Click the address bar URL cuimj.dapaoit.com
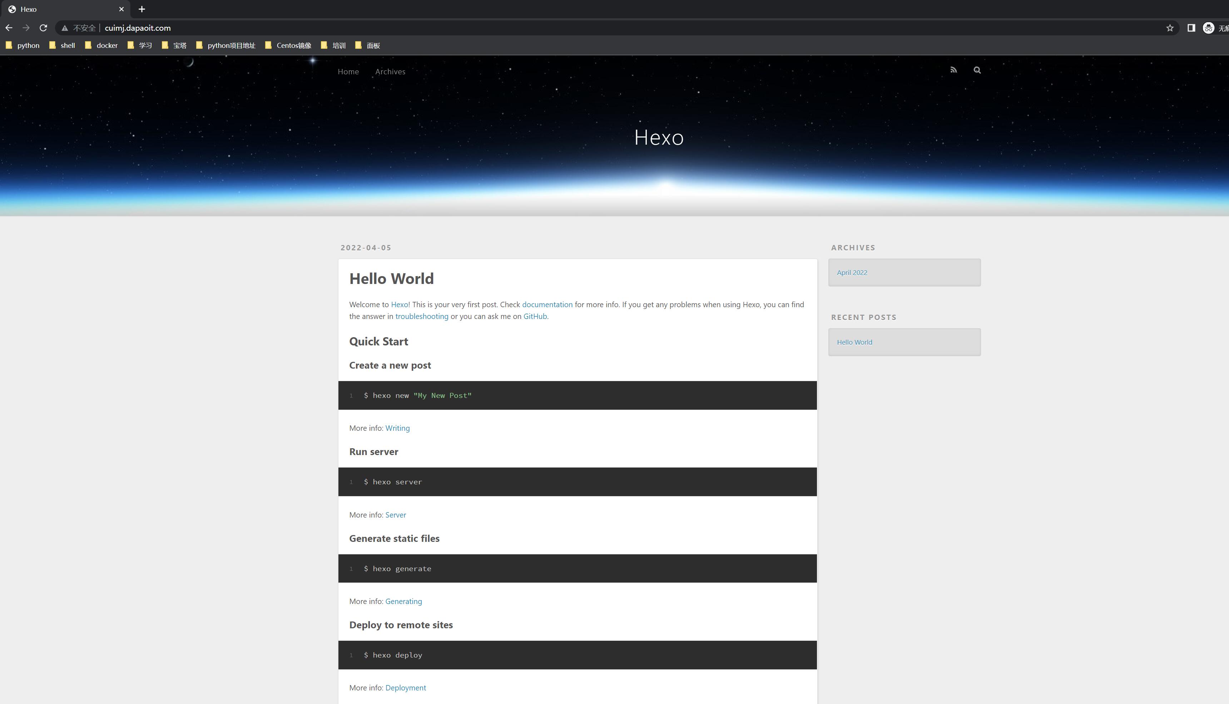This screenshot has width=1229, height=704. pos(138,28)
